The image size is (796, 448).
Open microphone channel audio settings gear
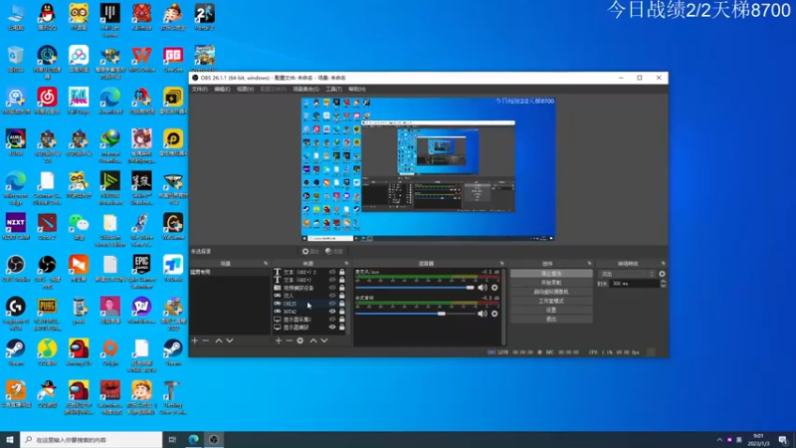click(x=495, y=288)
